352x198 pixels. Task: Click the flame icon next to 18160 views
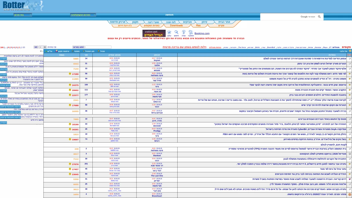point(70,124)
